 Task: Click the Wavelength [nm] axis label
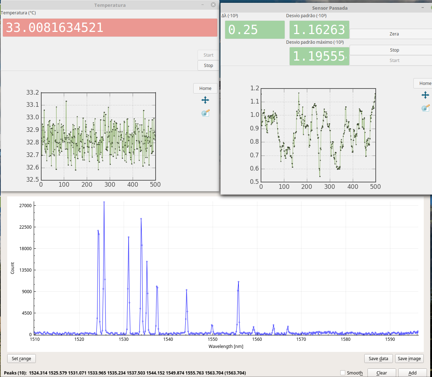[x=226, y=347]
